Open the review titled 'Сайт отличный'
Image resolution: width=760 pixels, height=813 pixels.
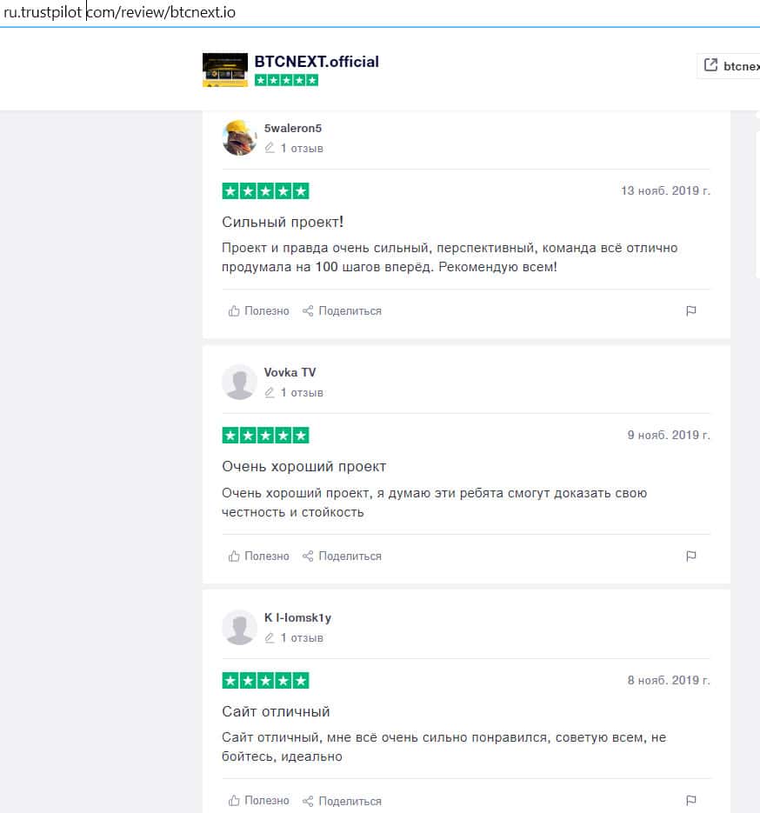click(x=276, y=711)
